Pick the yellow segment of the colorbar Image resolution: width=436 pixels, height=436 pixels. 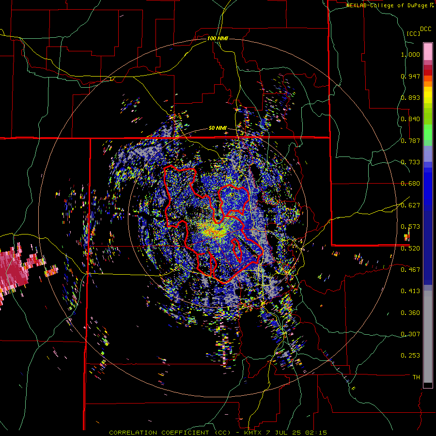tap(428, 95)
